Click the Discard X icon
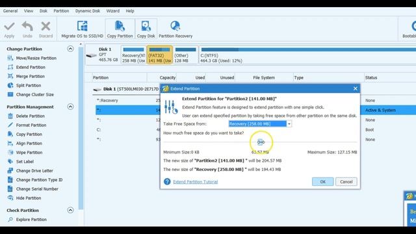416x234 pixels. click(x=45, y=27)
